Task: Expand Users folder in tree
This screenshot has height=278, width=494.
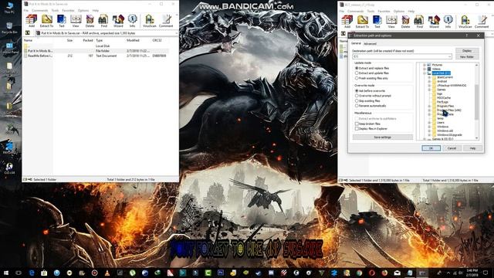Action: coord(429,123)
